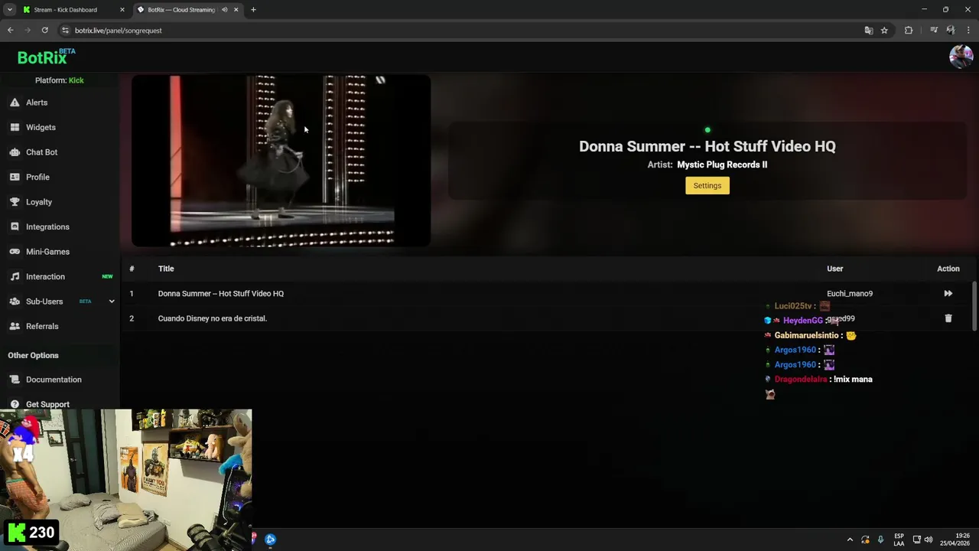Click the microphone tray icon
Viewport: 979px width, 551px height.
click(880, 540)
